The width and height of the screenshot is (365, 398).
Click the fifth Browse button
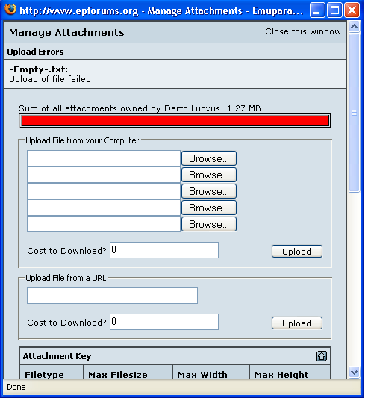pyautogui.click(x=209, y=224)
